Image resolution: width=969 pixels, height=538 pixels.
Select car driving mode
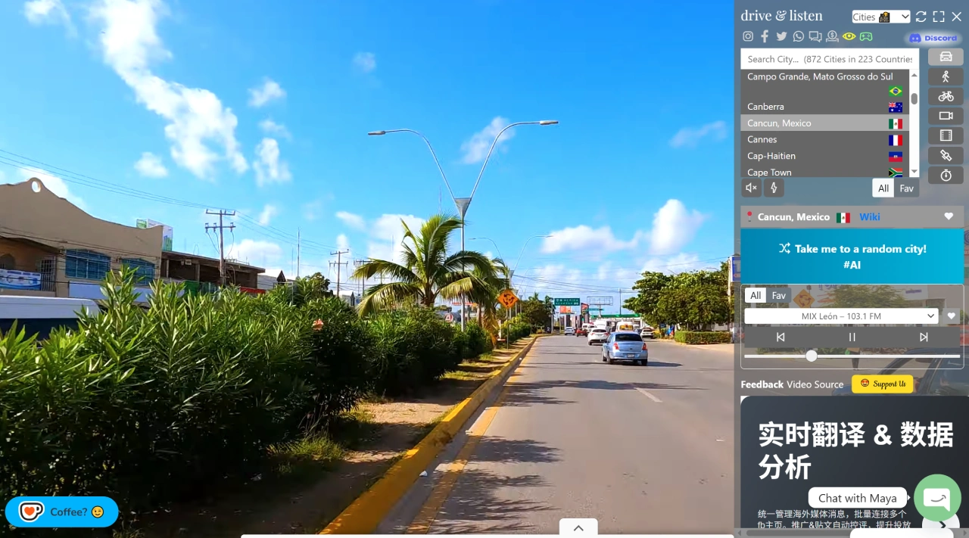(946, 57)
